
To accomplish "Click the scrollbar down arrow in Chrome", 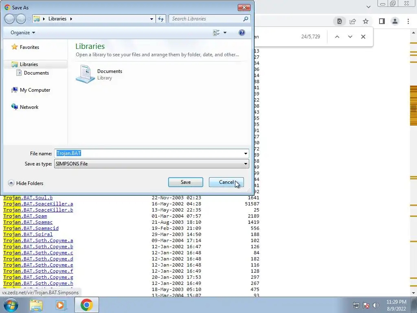I will pos(414,293).
